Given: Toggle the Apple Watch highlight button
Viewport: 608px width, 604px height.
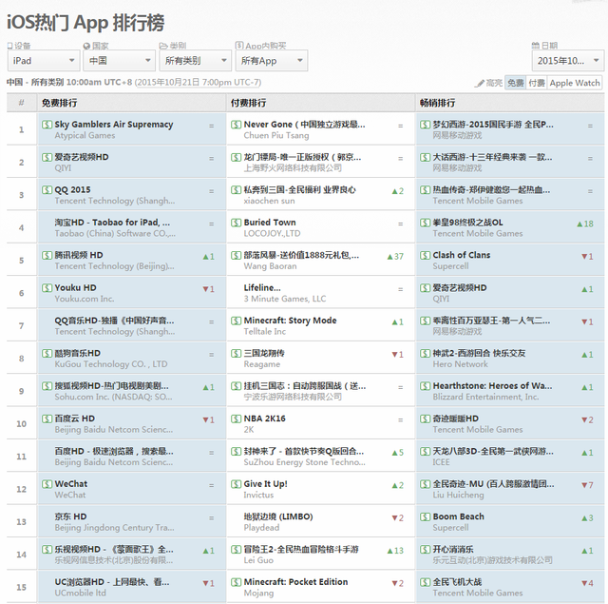Looking at the screenshot, I should (x=575, y=83).
